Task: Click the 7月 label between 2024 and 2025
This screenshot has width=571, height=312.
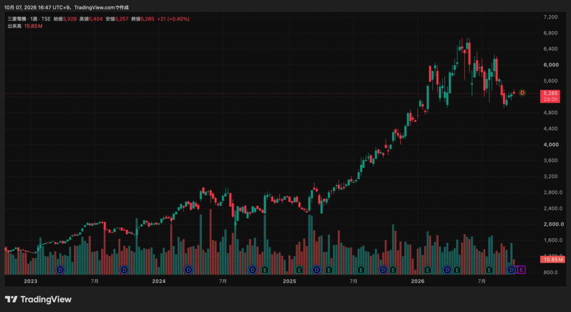Action: pyautogui.click(x=223, y=281)
